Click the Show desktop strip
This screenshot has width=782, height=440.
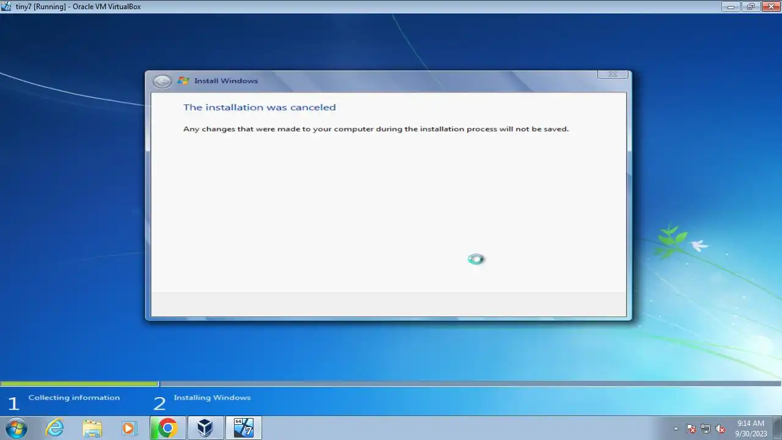point(777,428)
